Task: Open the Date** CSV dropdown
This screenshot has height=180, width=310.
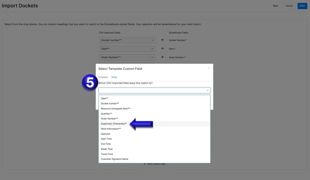Action: [x=127, y=49]
